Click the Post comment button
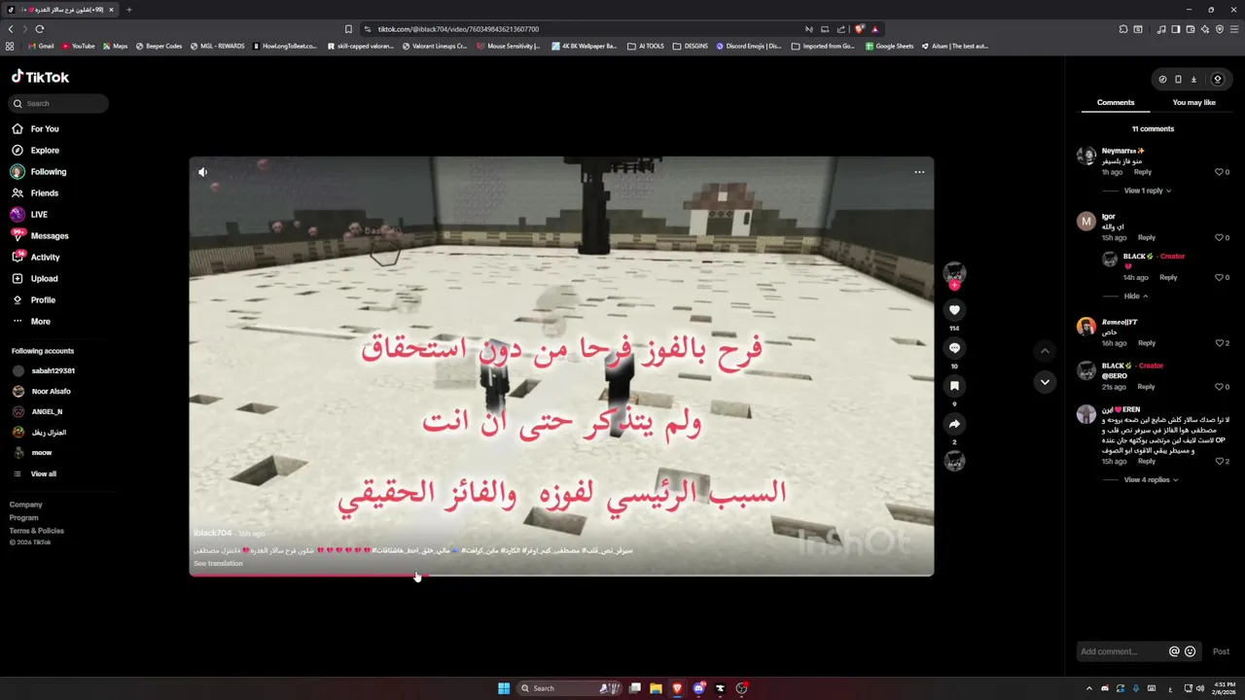Screen dimensions: 1245x700 click(x=1221, y=651)
